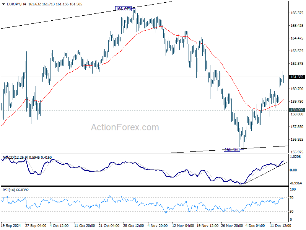Click the 26 Nov 20:00 time label
This screenshot has height=230, width=306.
tap(232, 226)
